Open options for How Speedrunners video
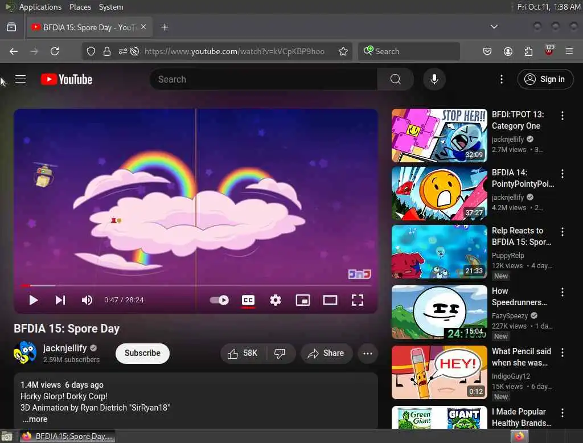Viewport: 583px width, 443px height. pyautogui.click(x=562, y=292)
